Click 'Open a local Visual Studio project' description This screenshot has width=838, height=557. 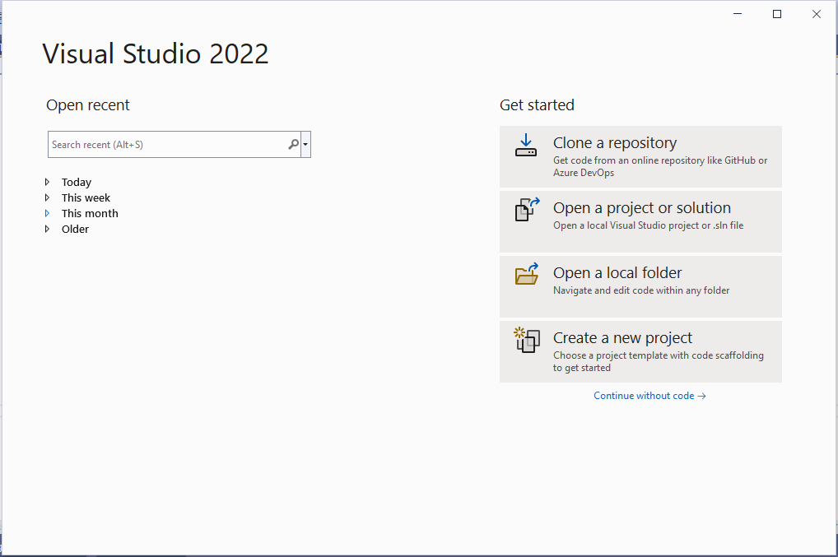(649, 225)
